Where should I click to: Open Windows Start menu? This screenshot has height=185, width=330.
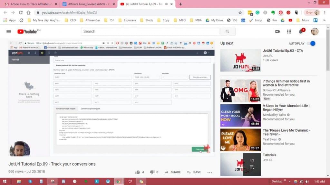5,181
